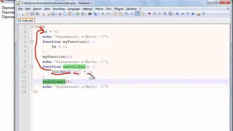The image size is (233, 131).
Task: Toggle word wrap in the toolbar
Action: pyautogui.click(x=127, y=14)
